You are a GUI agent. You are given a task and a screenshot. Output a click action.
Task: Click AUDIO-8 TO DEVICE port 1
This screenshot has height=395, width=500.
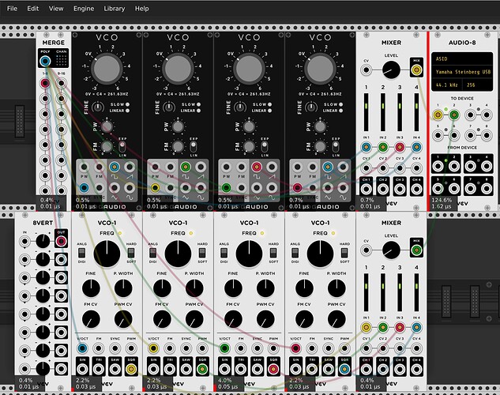coord(438,115)
